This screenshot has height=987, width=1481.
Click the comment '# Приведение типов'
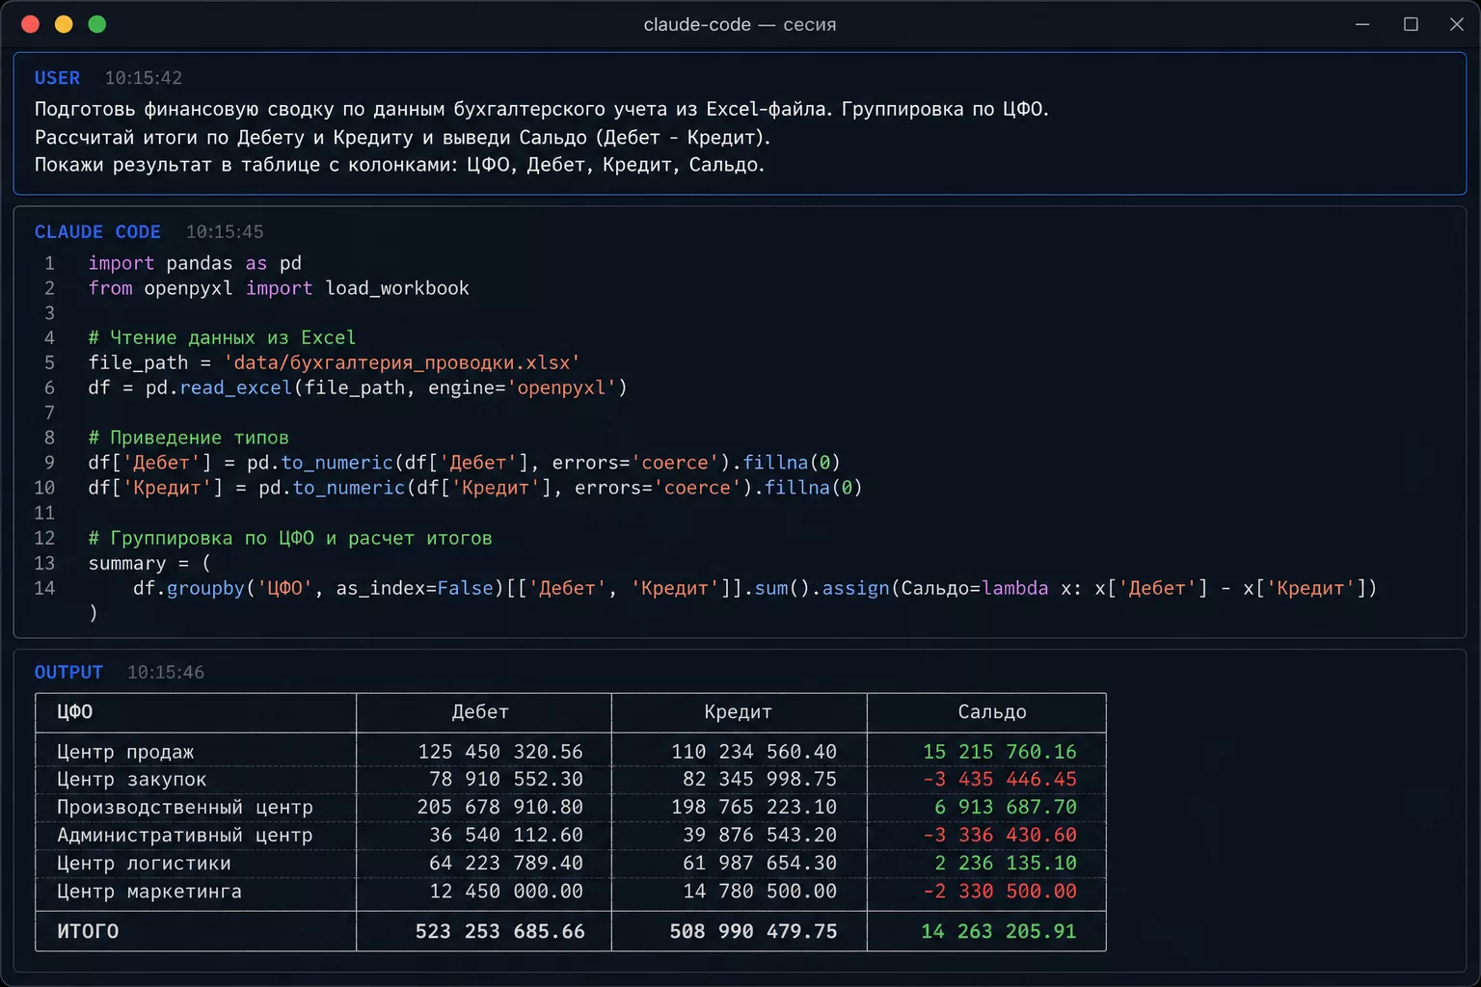[x=188, y=439]
